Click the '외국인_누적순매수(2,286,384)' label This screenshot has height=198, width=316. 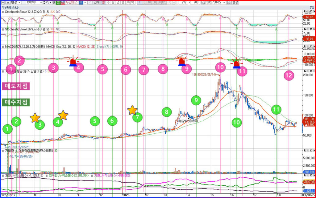pos(69,176)
